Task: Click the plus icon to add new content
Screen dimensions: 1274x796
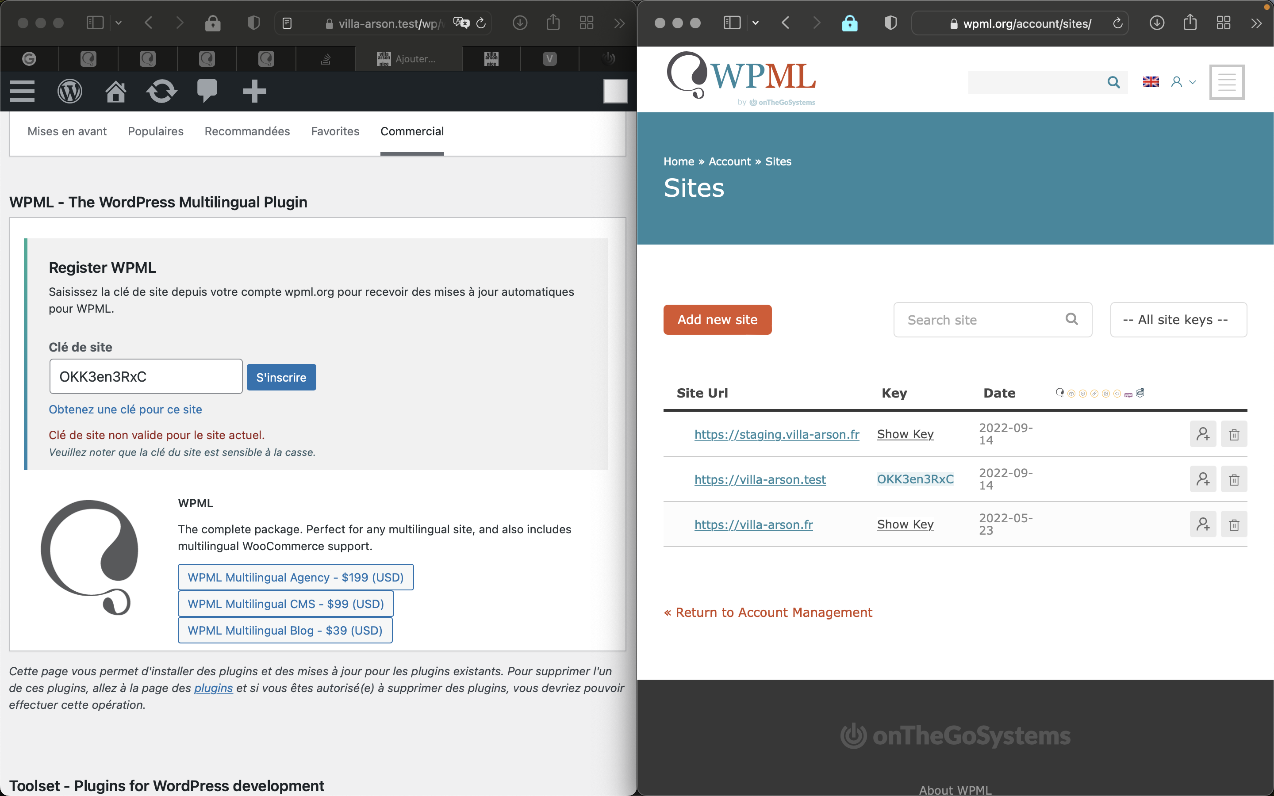Action: coord(254,91)
